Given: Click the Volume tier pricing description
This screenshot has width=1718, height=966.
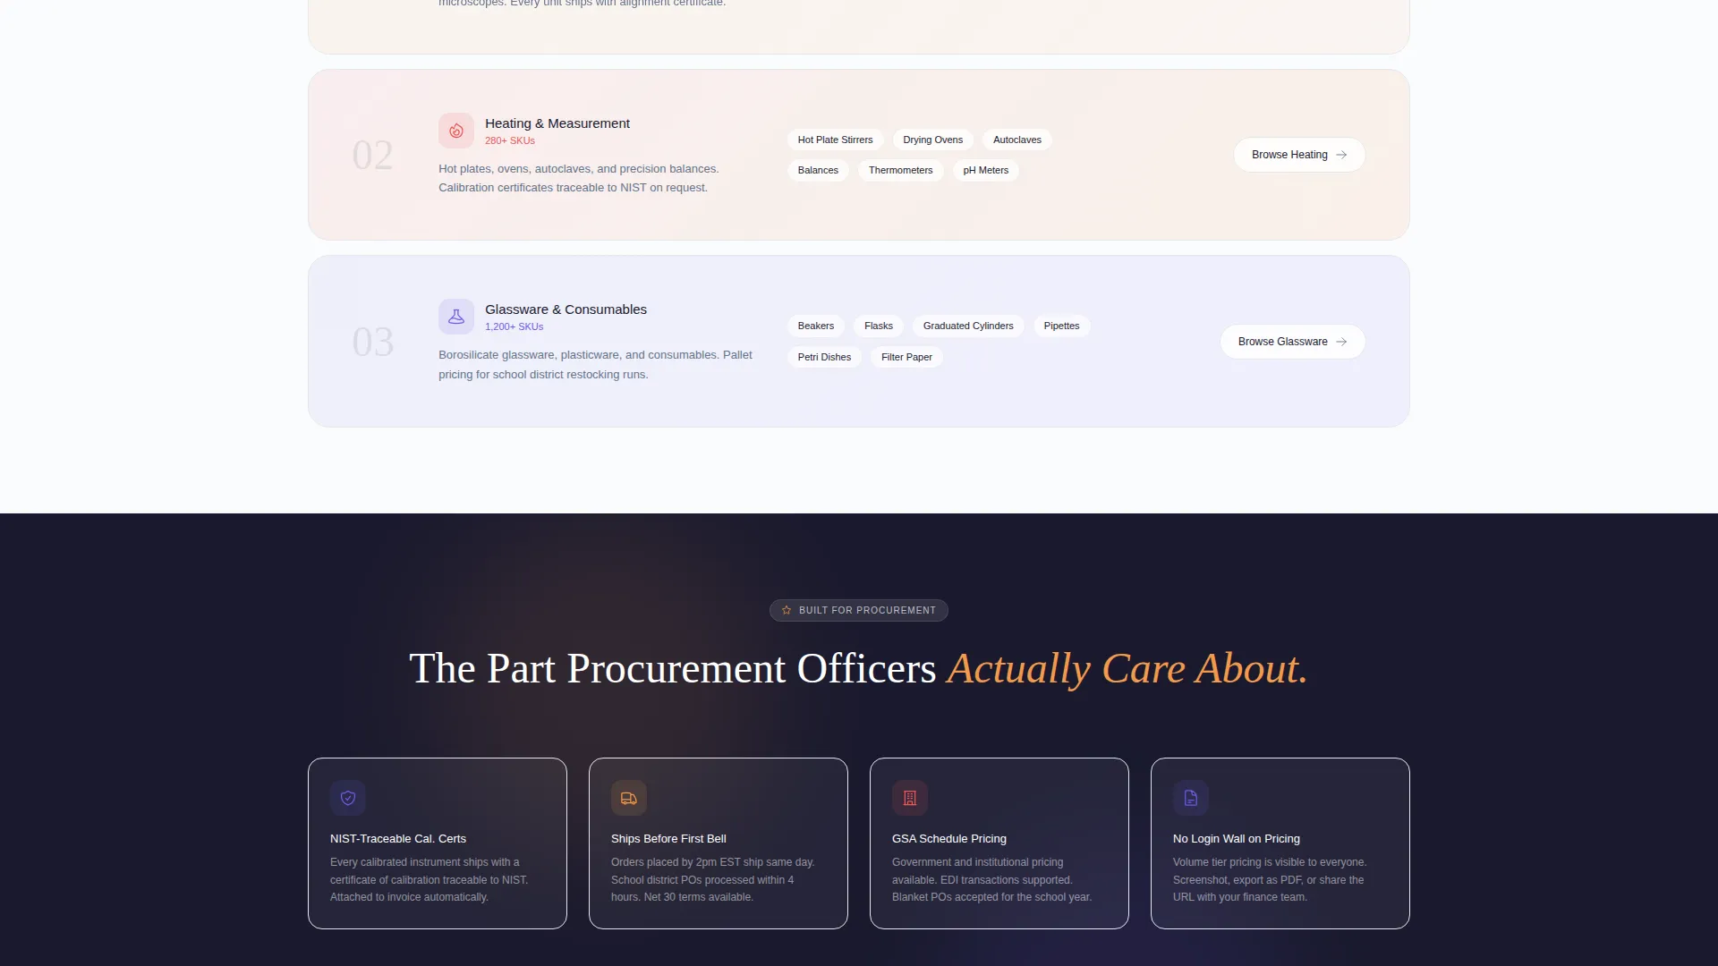Looking at the screenshot, I should [1270, 879].
